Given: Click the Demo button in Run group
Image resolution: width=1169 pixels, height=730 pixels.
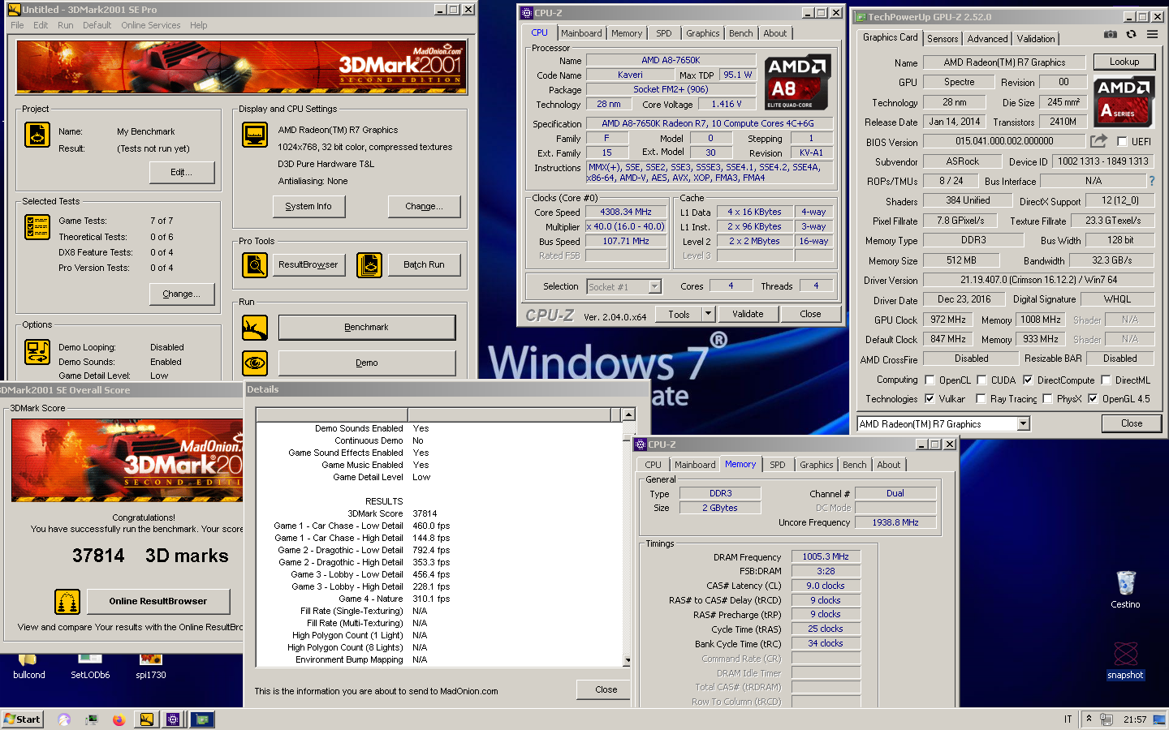Looking at the screenshot, I should [367, 363].
